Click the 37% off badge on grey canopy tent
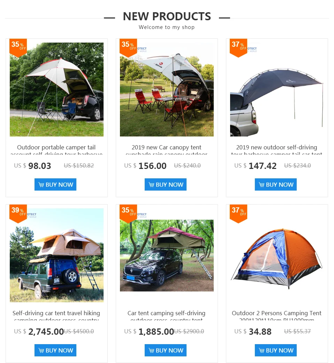The width and height of the screenshot is (334, 363). tap(238, 48)
